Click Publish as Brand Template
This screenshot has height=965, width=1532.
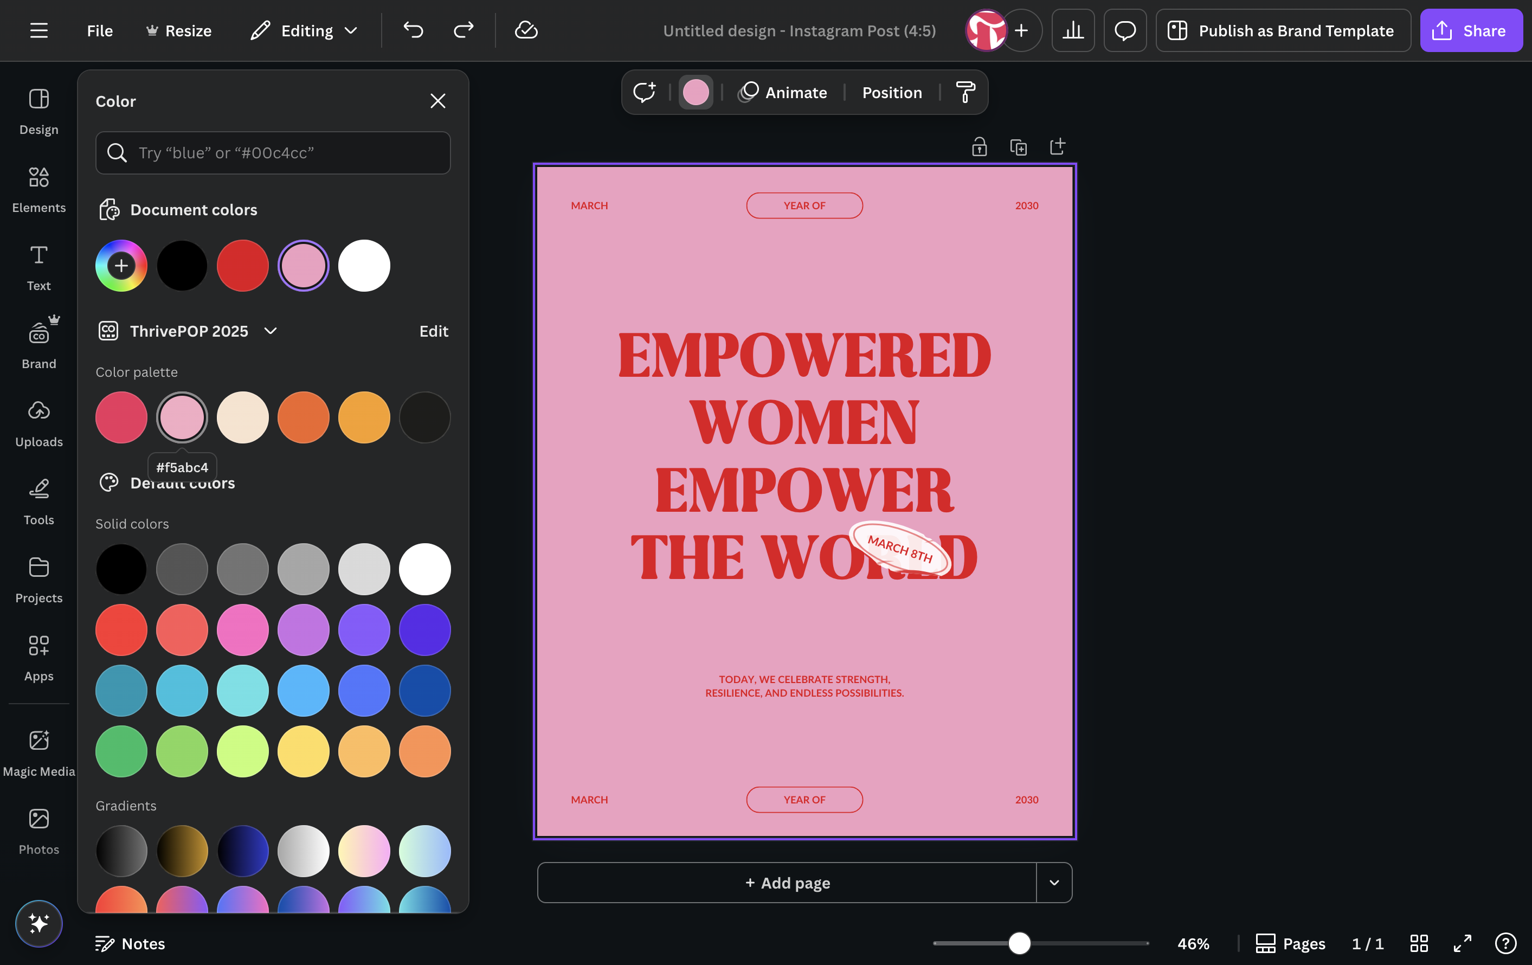1283,30
